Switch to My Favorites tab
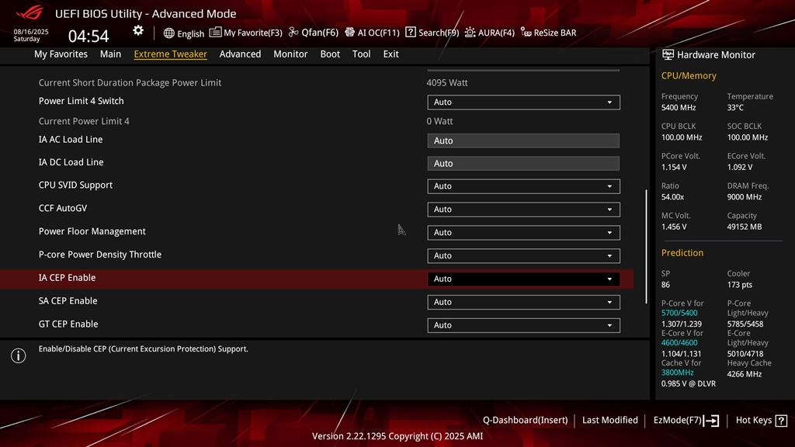Image resolution: width=795 pixels, height=447 pixels. (x=61, y=54)
